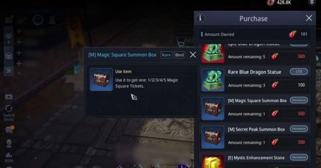This screenshot has width=321, height=168.
Task: Buy Secret Peak Summon Box for 500
Action: (288, 142)
